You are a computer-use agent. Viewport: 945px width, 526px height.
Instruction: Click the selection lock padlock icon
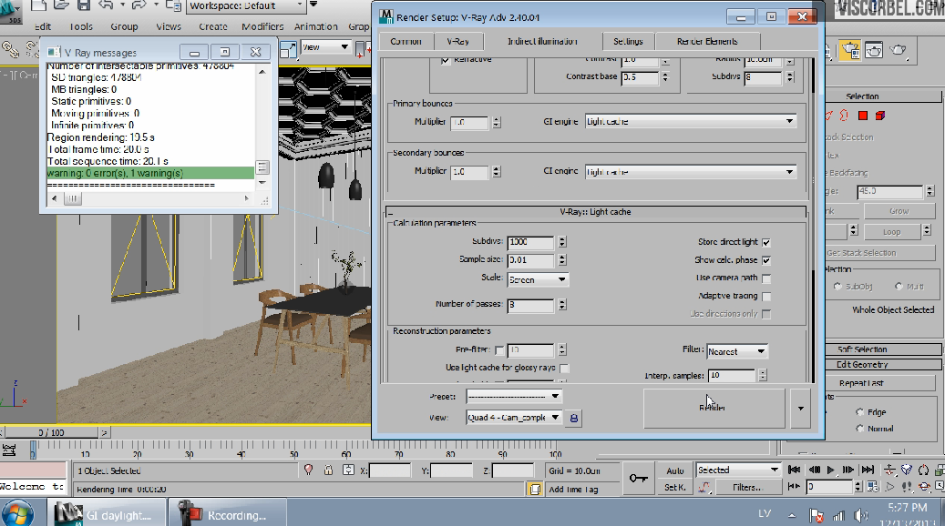[x=328, y=470]
